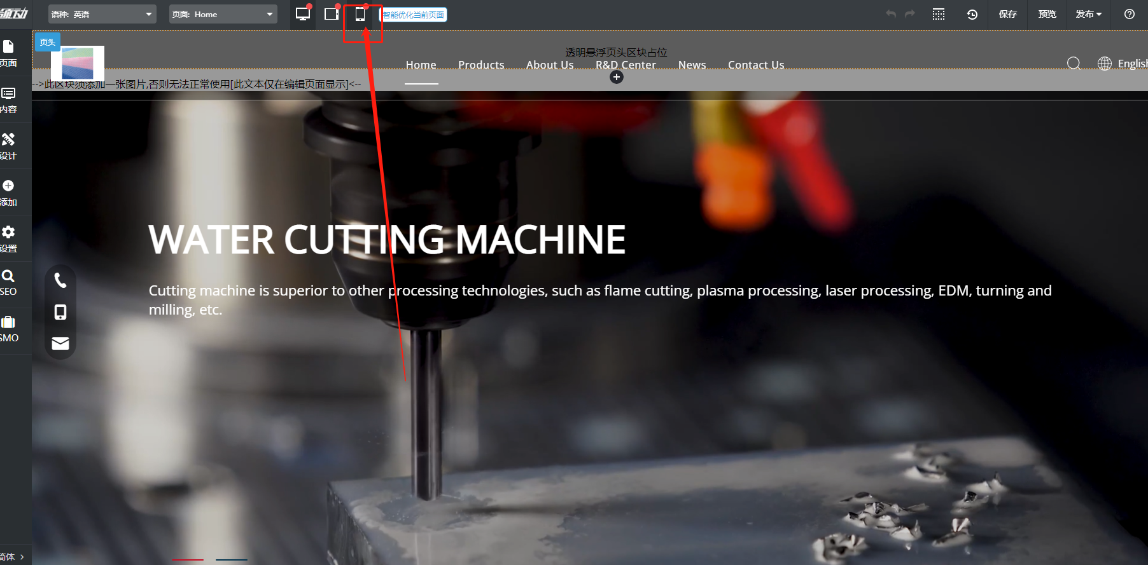Open the 页面 pages sidebar panel
1148x565 pixels.
pyautogui.click(x=9, y=53)
